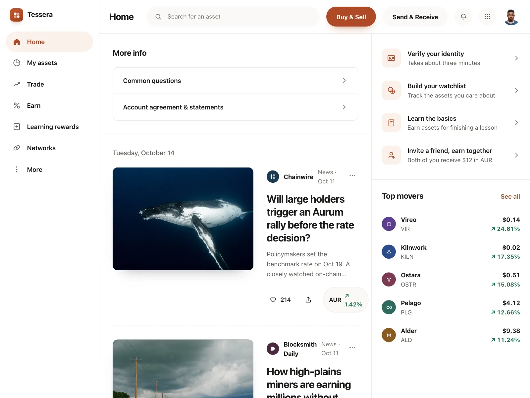Open Learning rewards section

49,127
